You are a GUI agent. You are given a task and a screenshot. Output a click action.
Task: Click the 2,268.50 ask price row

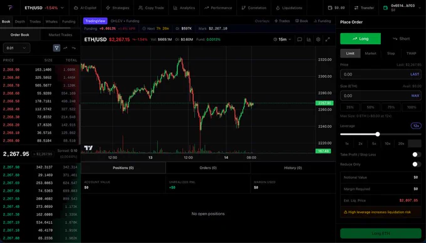40,101
